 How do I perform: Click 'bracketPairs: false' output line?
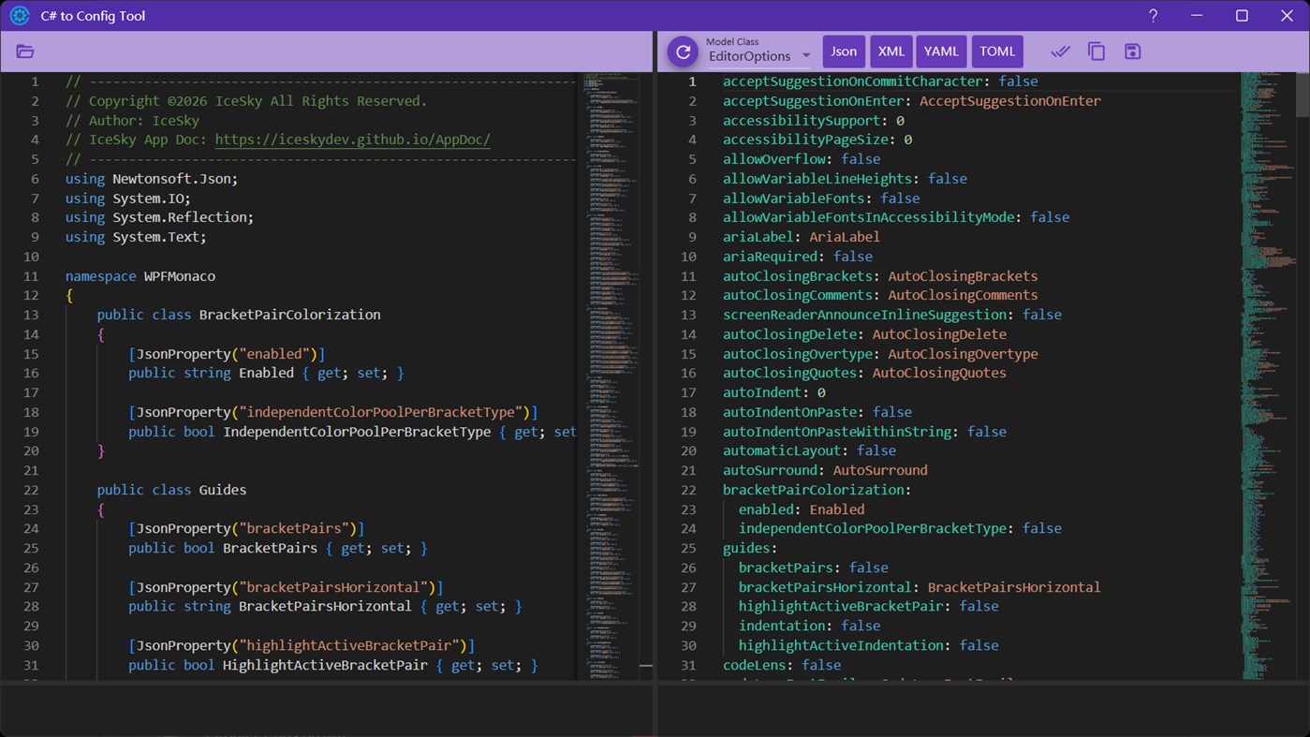click(x=814, y=567)
